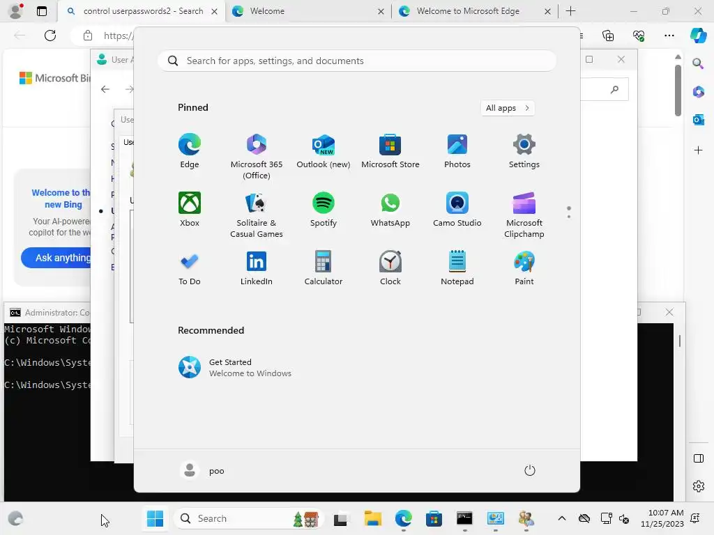Open Clock app

click(x=390, y=268)
